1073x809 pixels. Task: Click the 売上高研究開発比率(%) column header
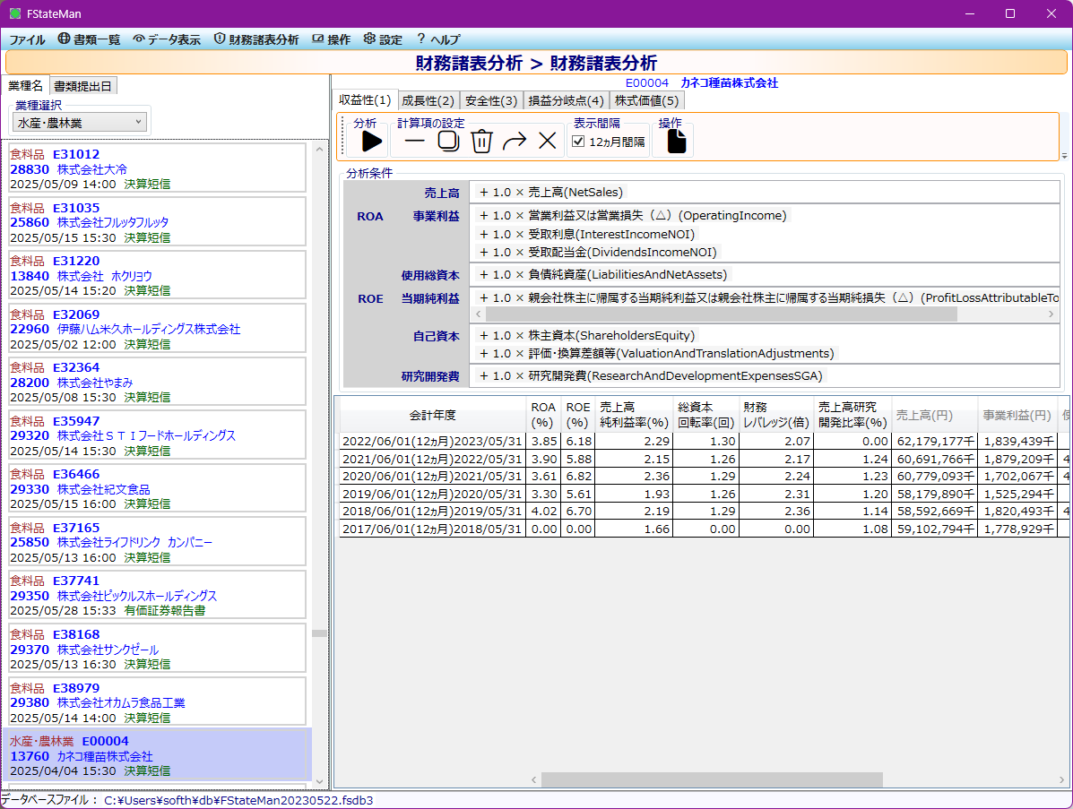[x=852, y=415]
